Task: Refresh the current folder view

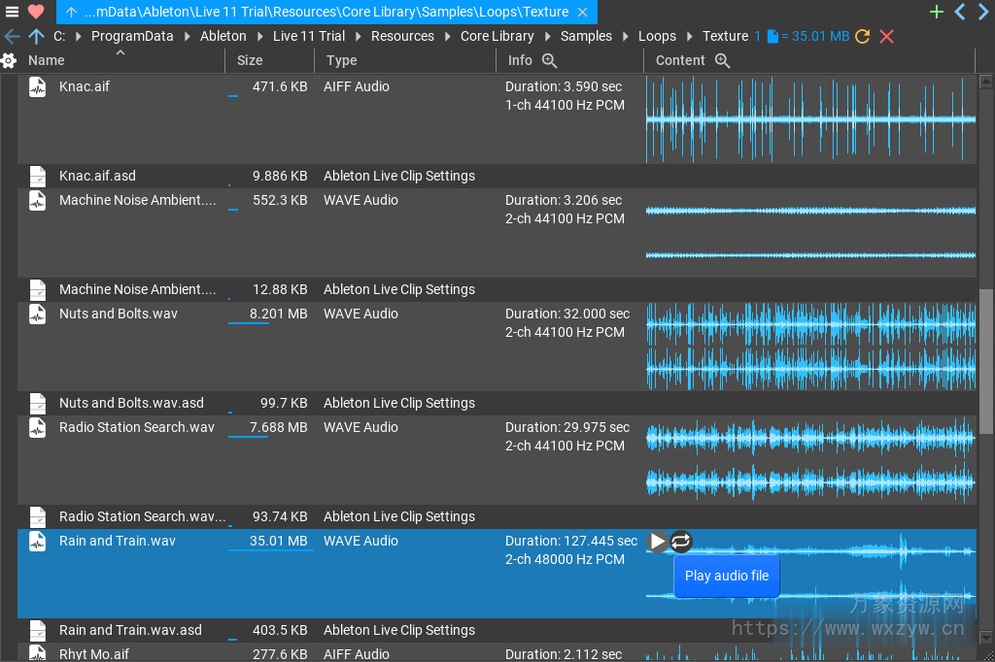Action: tap(862, 36)
